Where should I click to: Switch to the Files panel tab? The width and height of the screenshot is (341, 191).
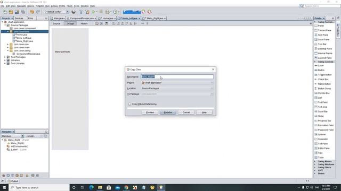31,19
